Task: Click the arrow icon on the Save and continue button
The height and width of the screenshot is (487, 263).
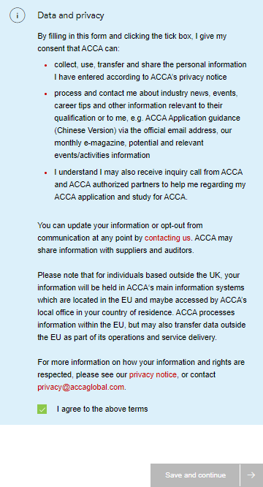Action: 251,475
